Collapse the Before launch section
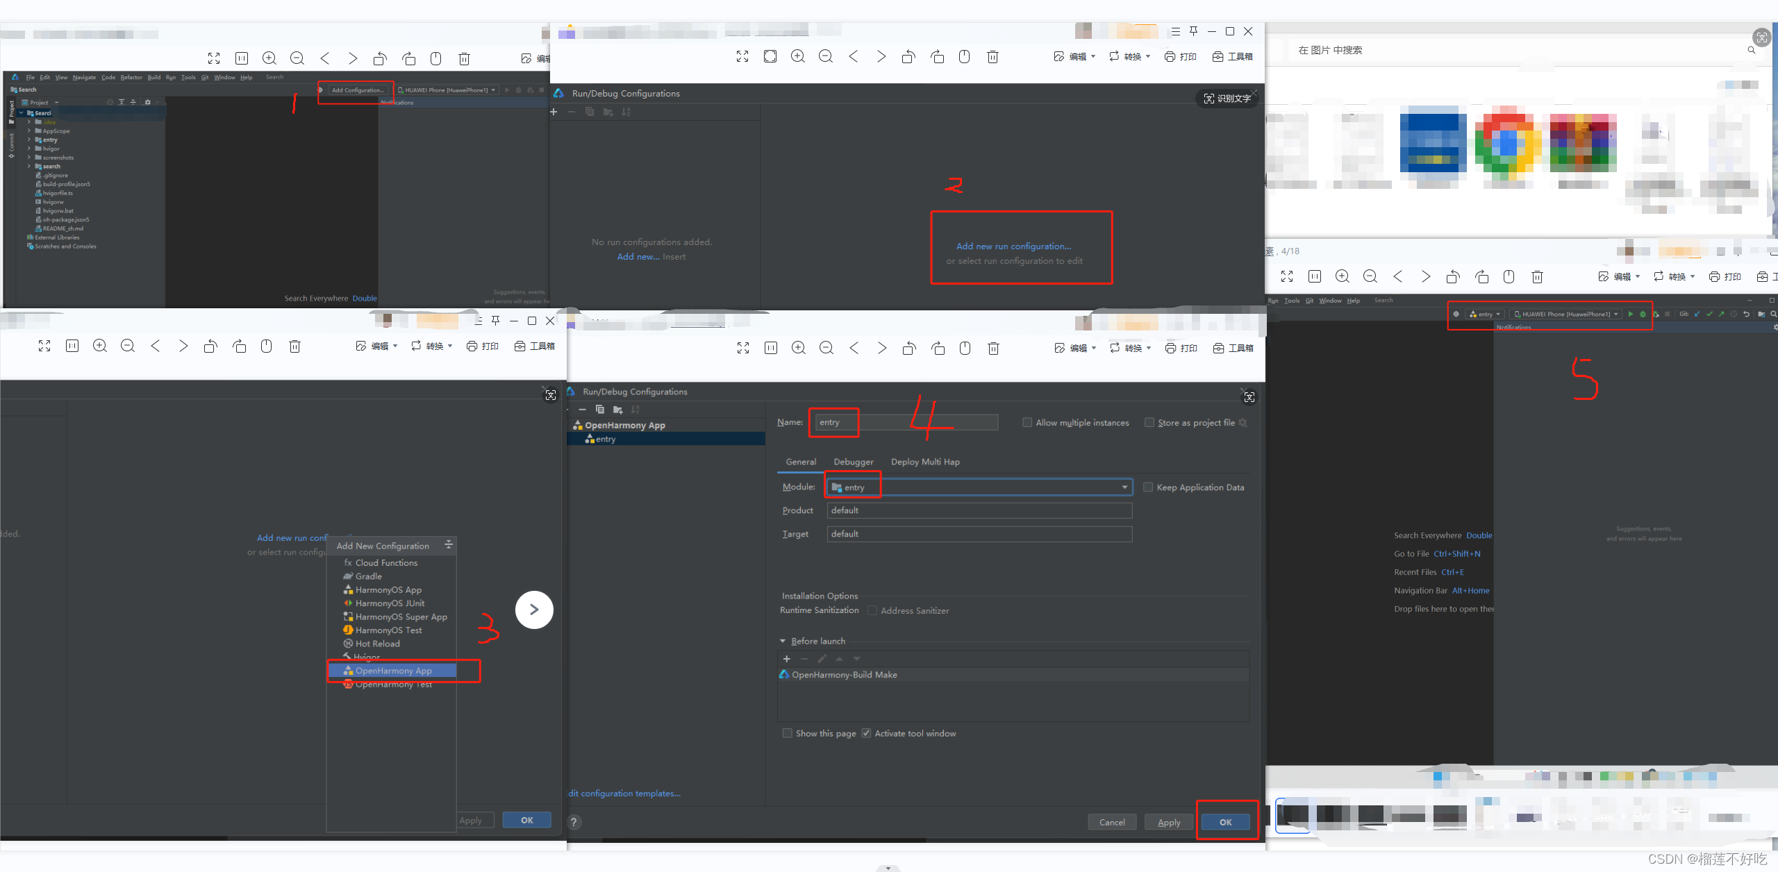The image size is (1778, 872). coord(783,641)
